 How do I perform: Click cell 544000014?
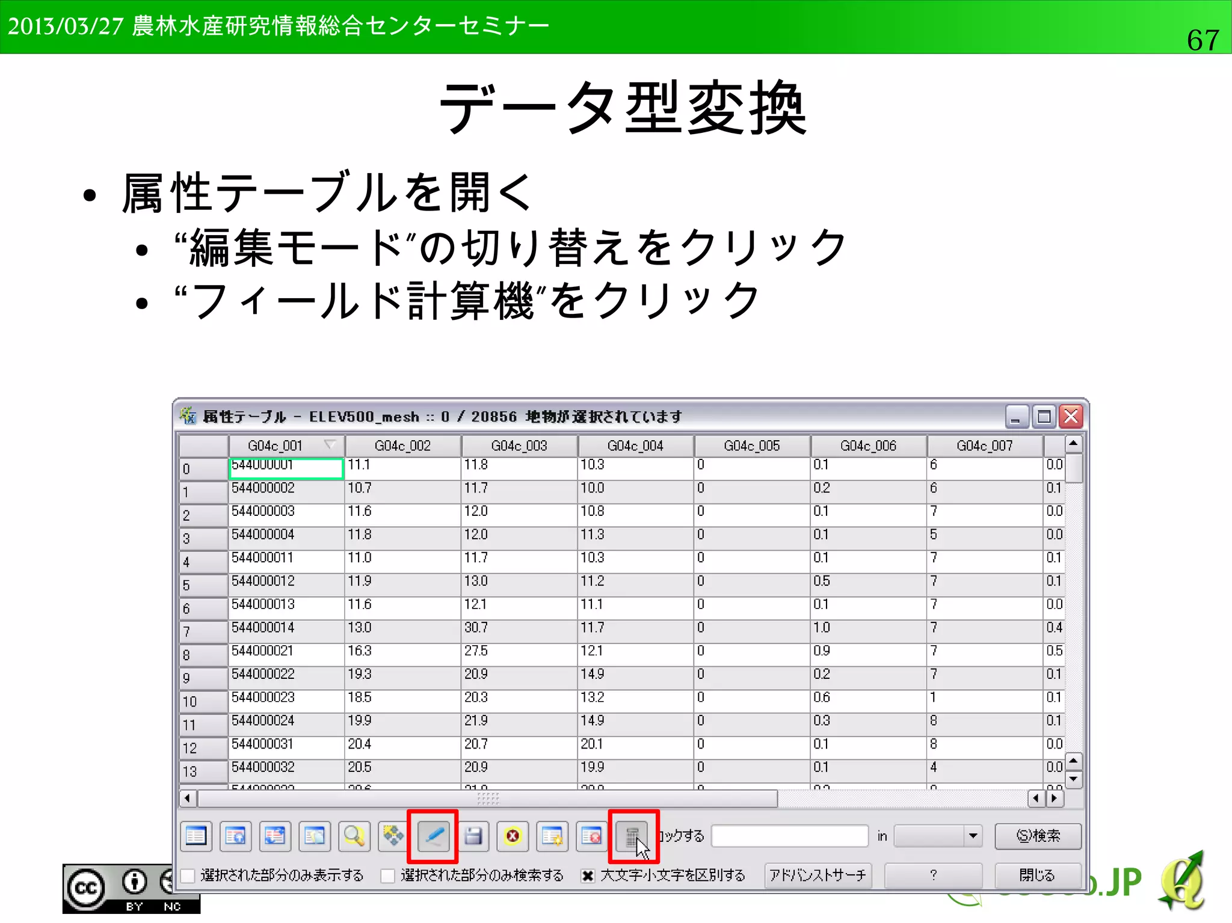tap(286, 631)
